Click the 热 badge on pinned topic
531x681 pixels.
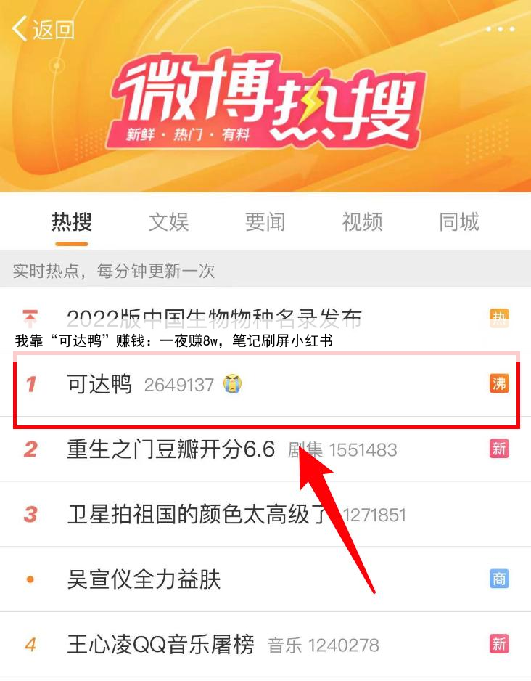tap(499, 318)
